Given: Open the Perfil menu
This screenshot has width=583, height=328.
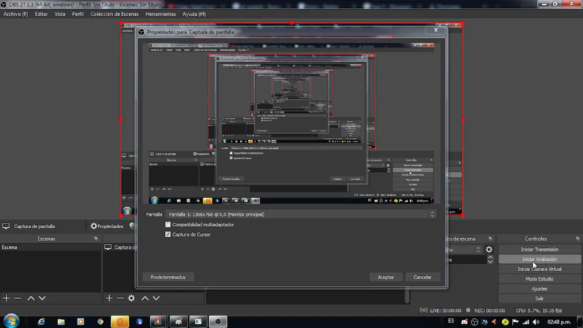Looking at the screenshot, I should (78, 14).
